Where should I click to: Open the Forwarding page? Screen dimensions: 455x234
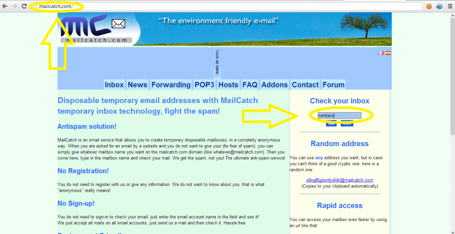(171, 85)
